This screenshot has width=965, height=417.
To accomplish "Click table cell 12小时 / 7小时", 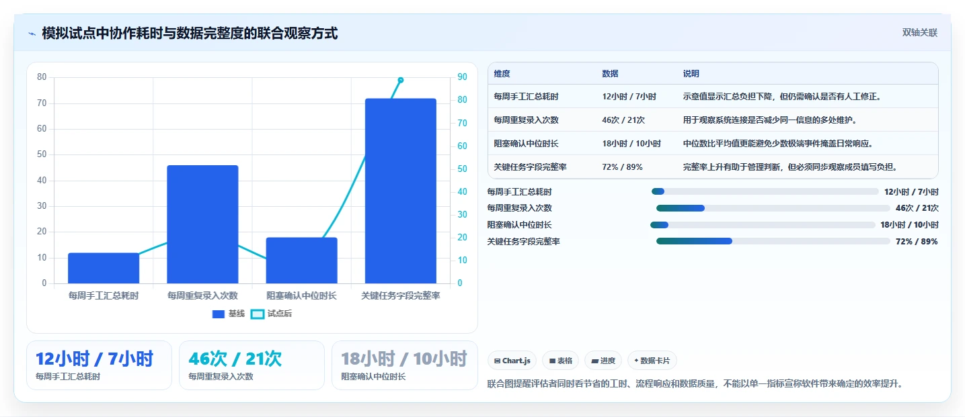I will click(629, 97).
